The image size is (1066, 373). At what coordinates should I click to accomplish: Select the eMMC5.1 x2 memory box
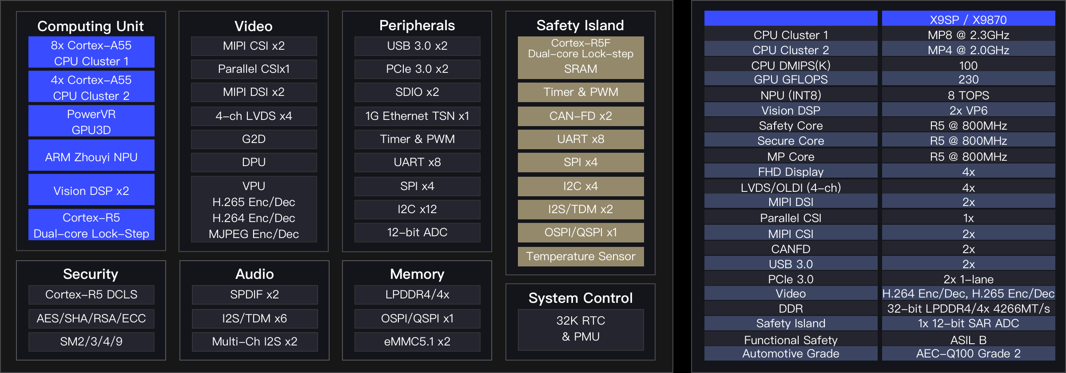pyautogui.click(x=417, y=341)
